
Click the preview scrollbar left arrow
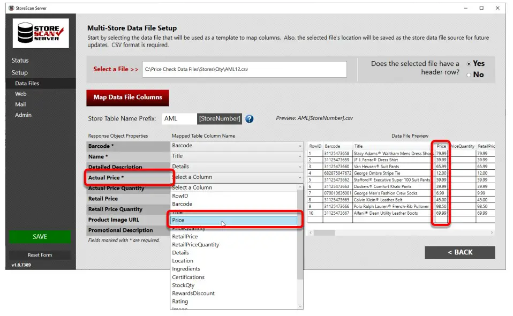tap(311, 233)
